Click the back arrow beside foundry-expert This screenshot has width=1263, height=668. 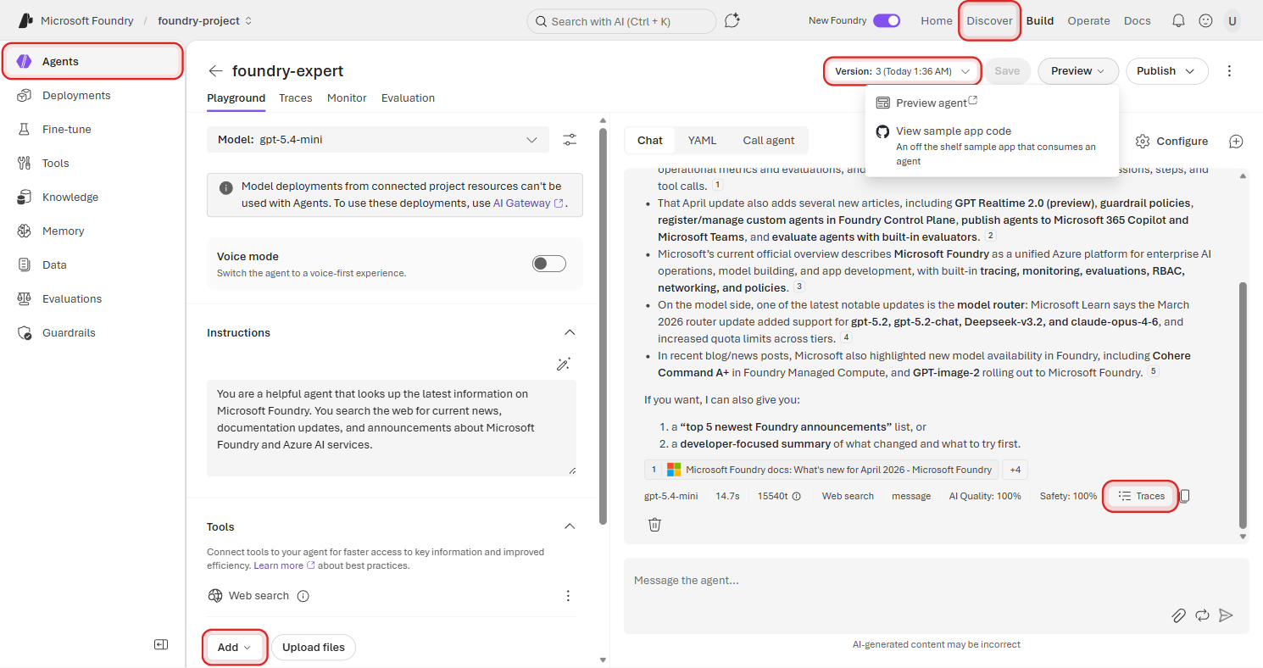[x=216, y=71]
